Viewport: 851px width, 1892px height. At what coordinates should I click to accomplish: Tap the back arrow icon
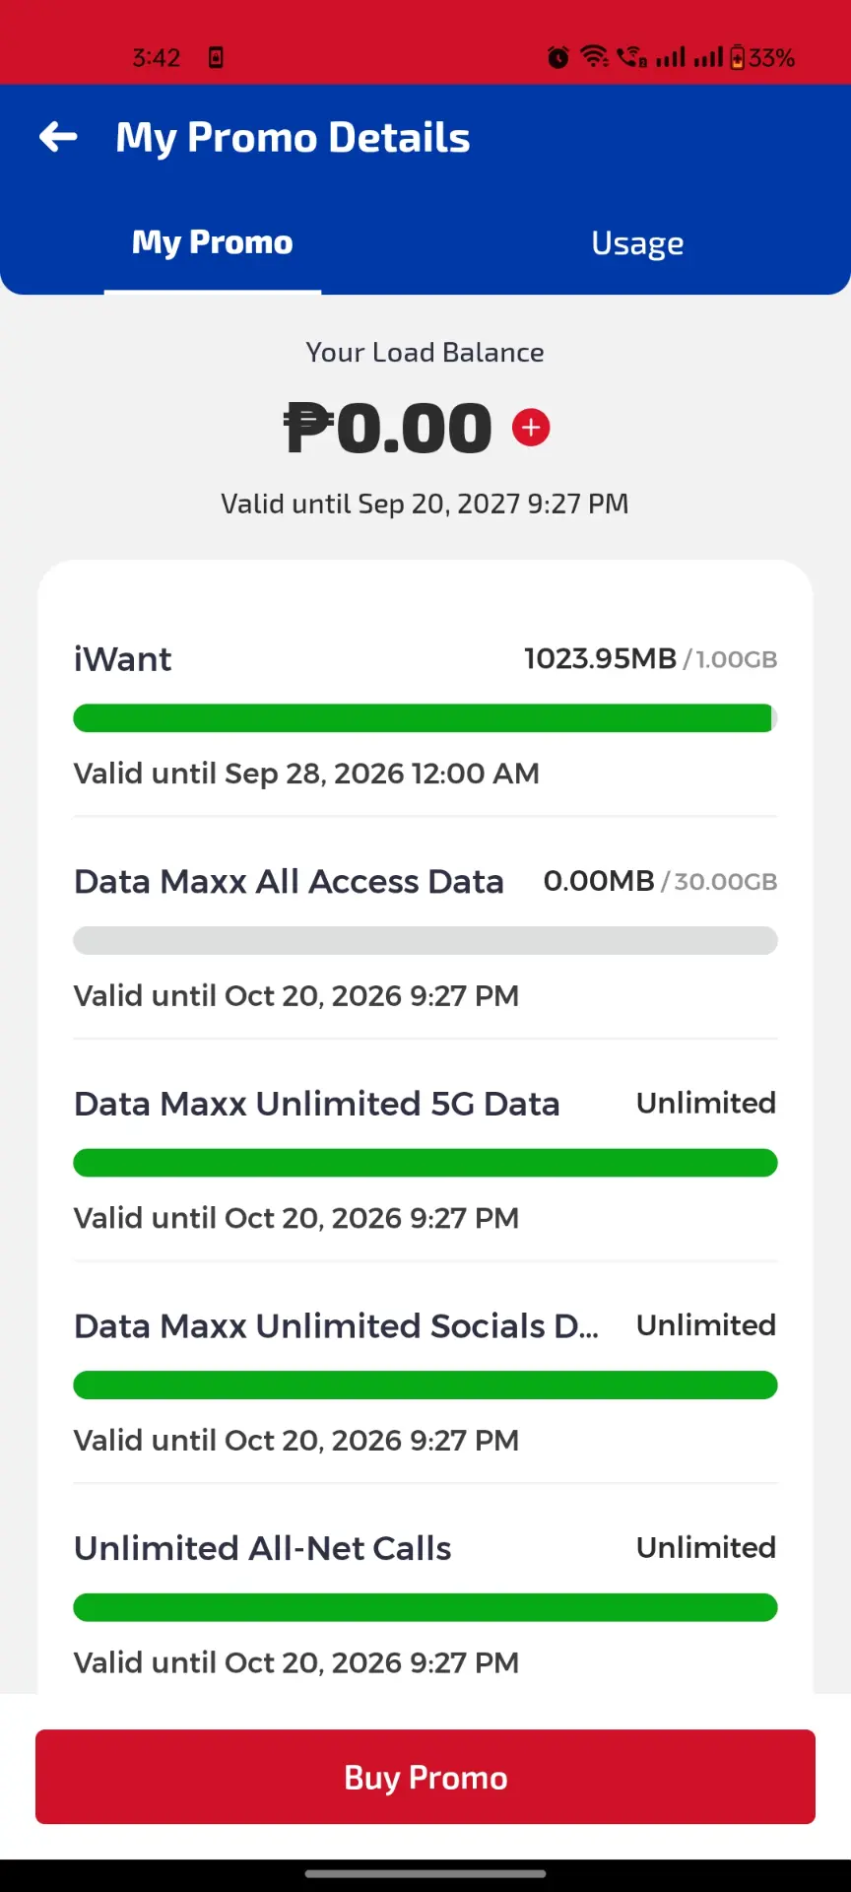tap(58, 137)
